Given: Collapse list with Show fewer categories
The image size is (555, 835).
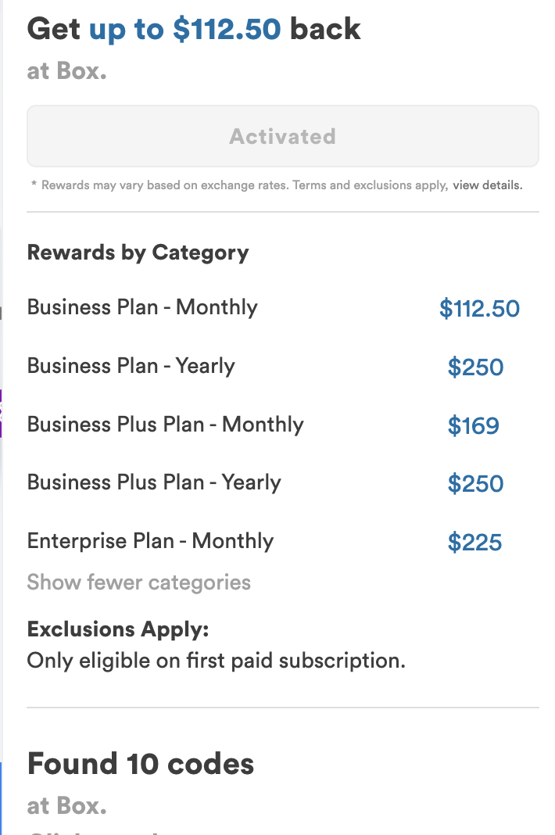Looking at the screenshot, I should pyautogui.click(x=138, y=582).
